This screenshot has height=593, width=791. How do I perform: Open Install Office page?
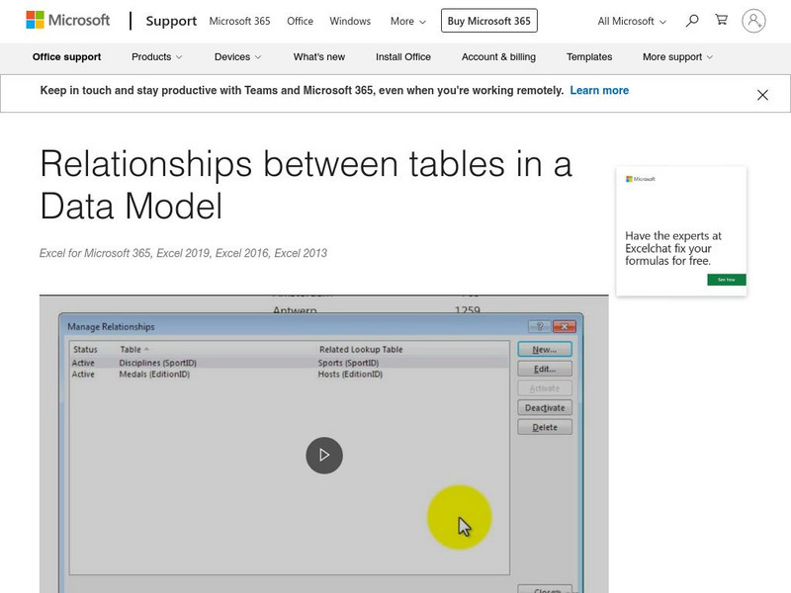click(x=403, y=57)
